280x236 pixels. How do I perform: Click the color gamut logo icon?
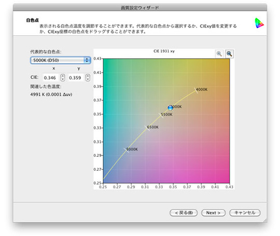coord(259,23)
